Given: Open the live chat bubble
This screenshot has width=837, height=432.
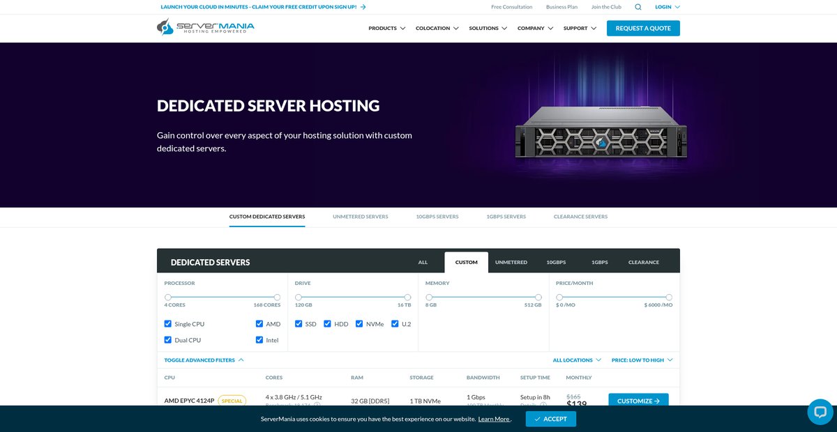Looking at the screenshot, I should 820,412.
